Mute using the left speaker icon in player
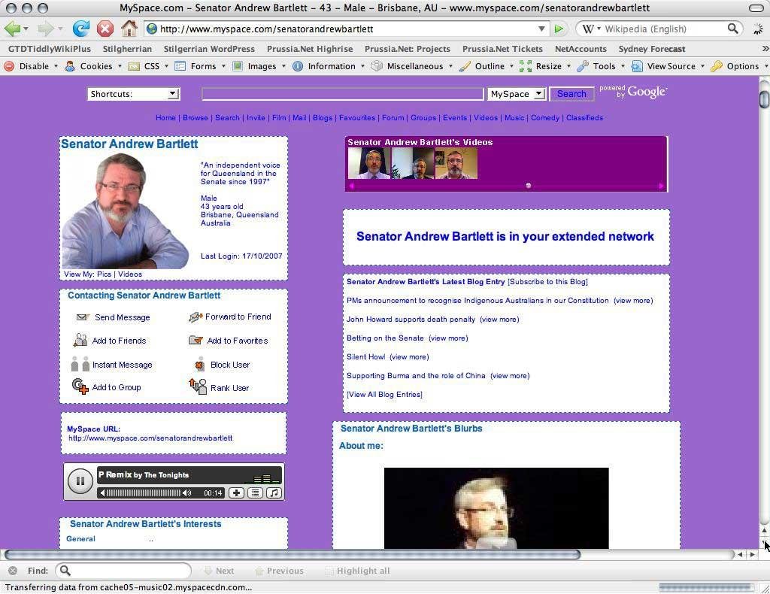The width and height of the screenshot is (770, 594). point(102,493)
